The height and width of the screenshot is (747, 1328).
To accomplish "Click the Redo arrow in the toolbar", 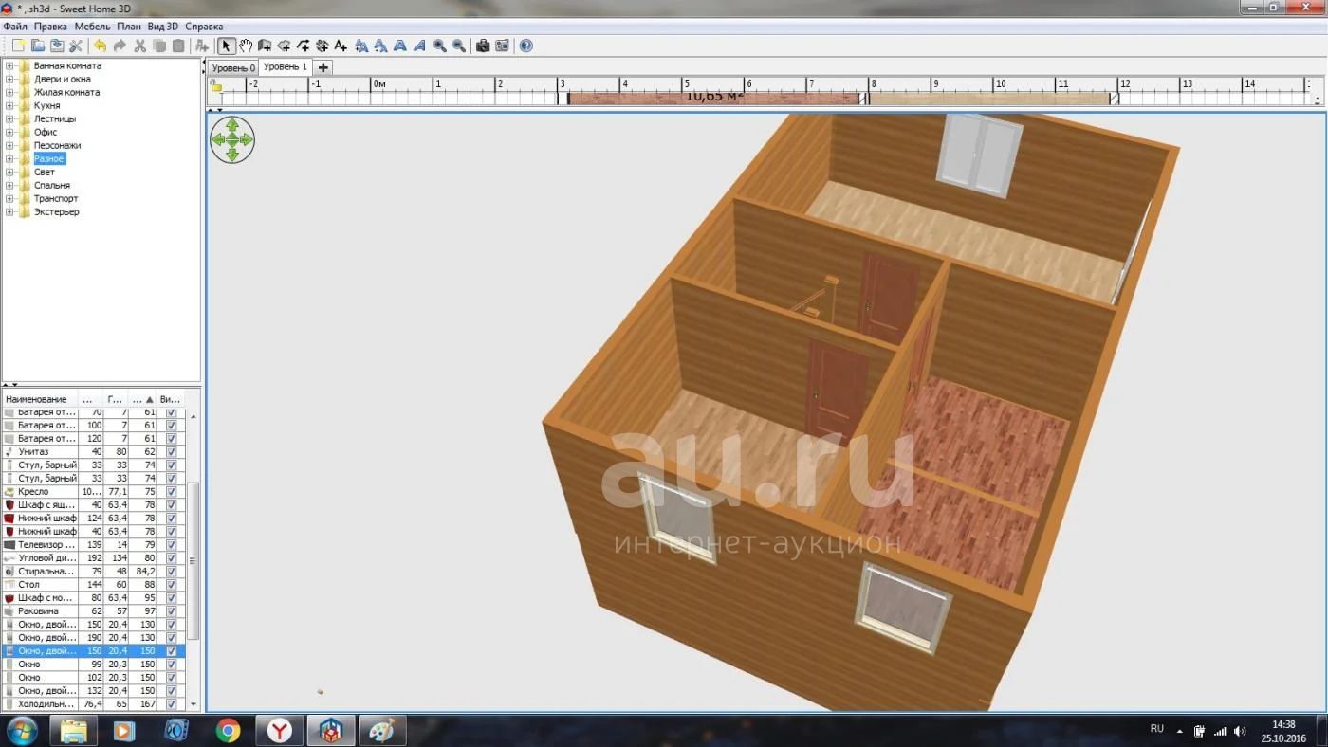I will pyautogui.click(x=120, y=46).
